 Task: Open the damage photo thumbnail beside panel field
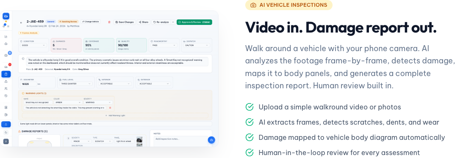pyautogui.click(x=139, y=139)
